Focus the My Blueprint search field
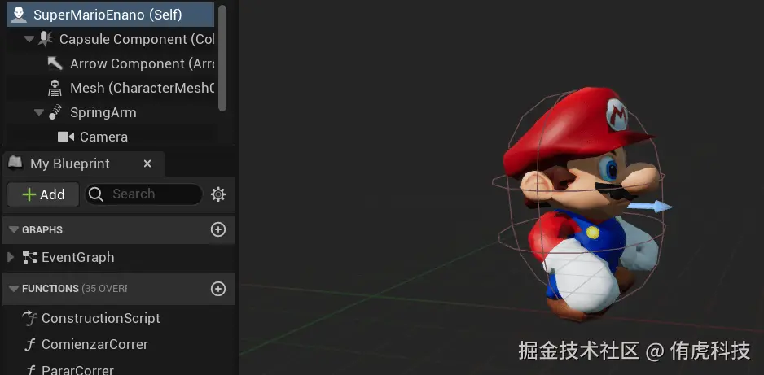 [143, 194]
